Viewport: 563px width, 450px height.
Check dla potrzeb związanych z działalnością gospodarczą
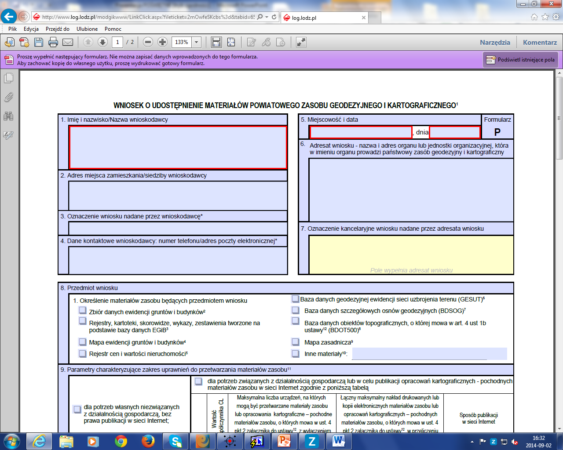click(198, 381)
